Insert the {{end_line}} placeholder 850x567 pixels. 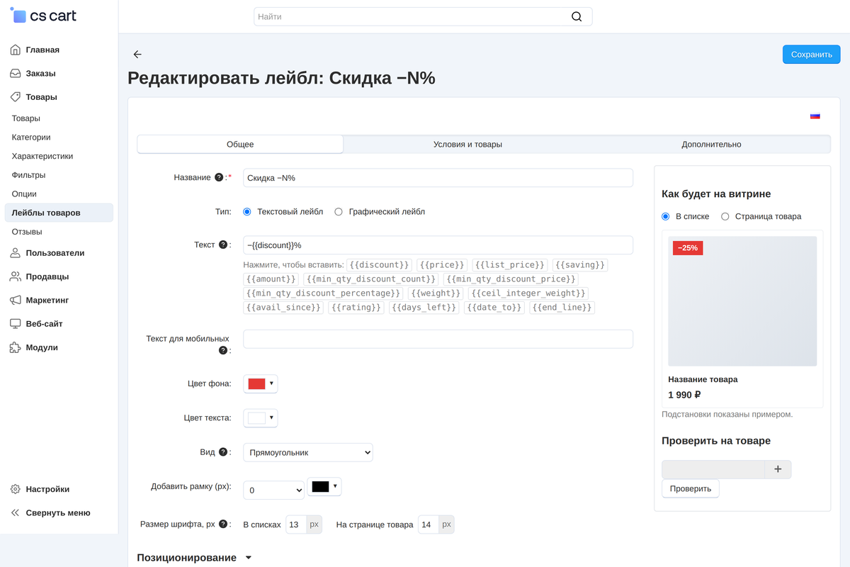pyautogui.click(x=562, y=308)
